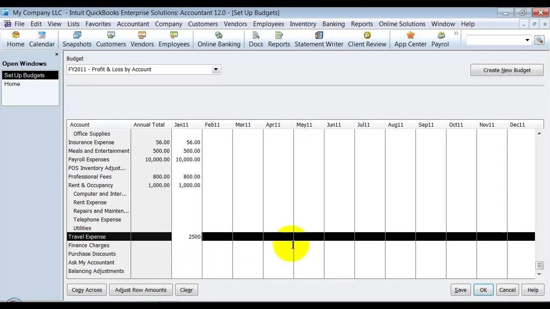Click the vertical scrollbar thumb
This screenshot has width=550, height=309.
[x=539, y=266]
